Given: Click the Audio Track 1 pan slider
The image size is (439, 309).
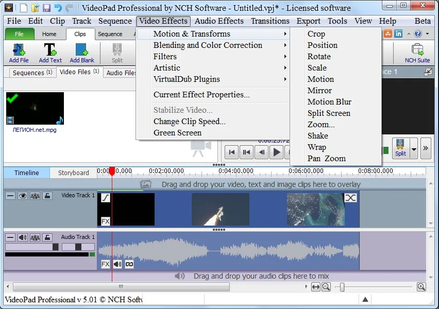Looking at the screenshot, I should click(78, 247).
